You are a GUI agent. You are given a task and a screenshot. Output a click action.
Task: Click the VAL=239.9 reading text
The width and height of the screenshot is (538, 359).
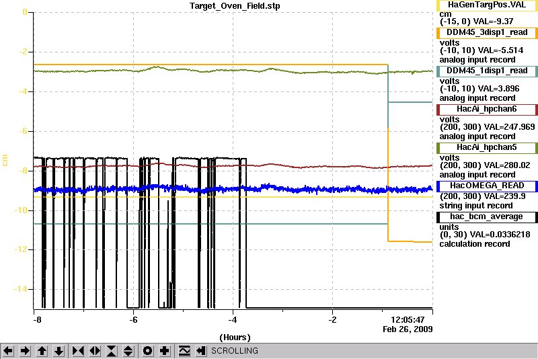505,196
